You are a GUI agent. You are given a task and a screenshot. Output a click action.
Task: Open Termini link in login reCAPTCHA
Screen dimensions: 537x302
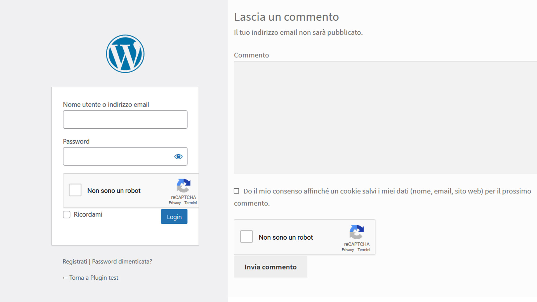[x=190, y=203]
